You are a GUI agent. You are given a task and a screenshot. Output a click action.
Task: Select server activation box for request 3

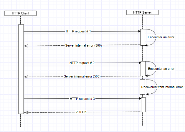(x=143, y=105)
